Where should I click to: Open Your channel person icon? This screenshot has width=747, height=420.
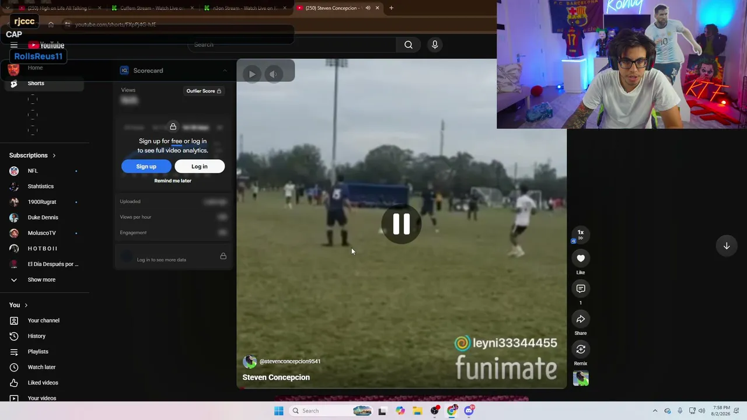point(14,321)
